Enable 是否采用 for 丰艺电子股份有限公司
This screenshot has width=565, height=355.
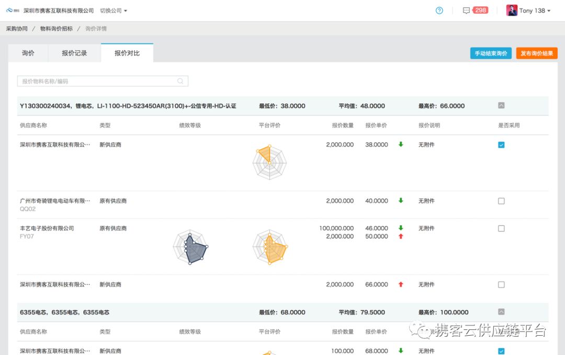coord(501,228)
